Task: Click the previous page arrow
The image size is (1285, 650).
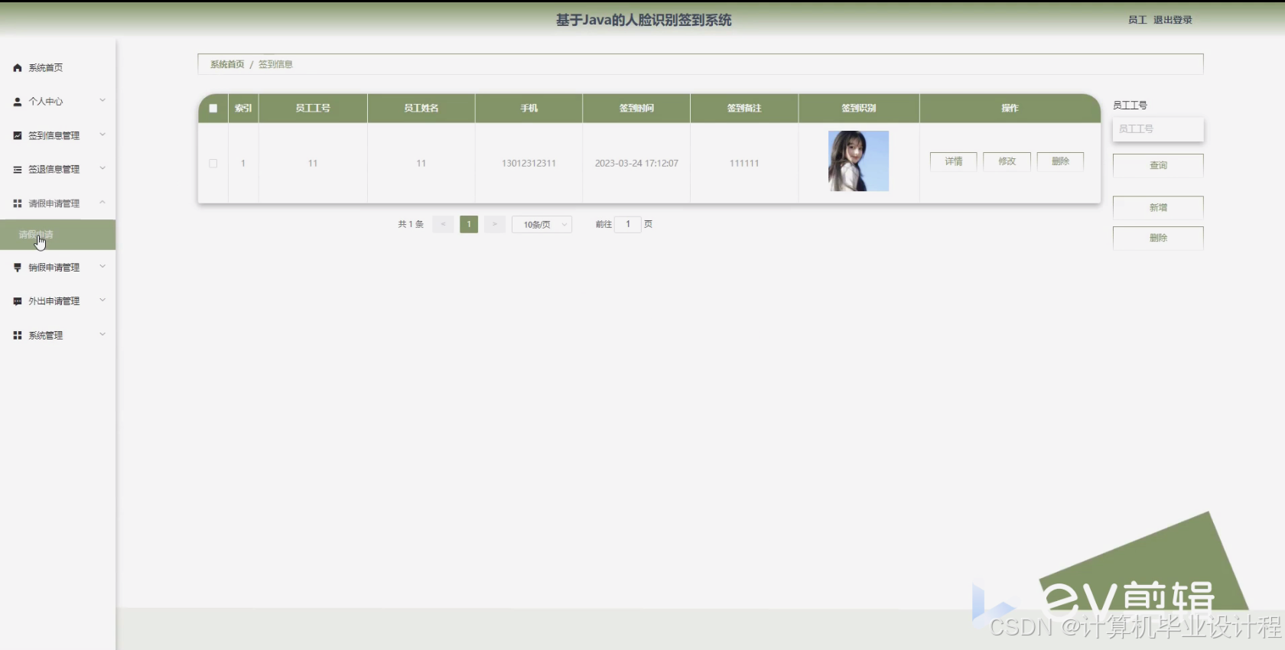Action: [x=443, y=224]
